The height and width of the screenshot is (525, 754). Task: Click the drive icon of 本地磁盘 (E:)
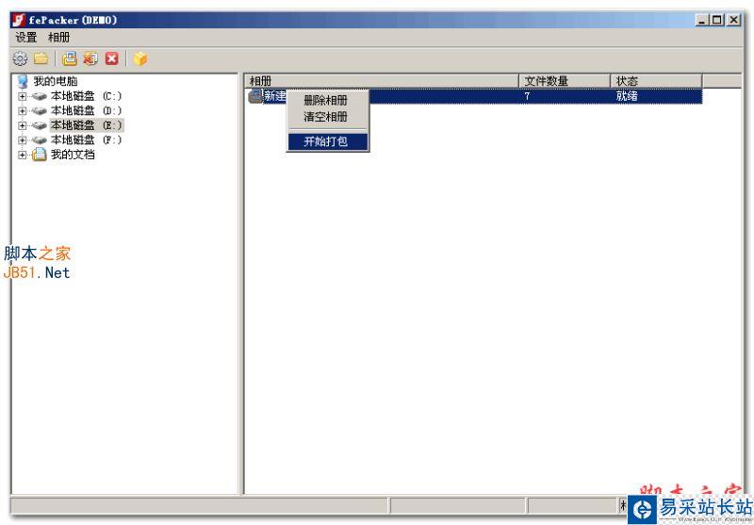click(x=39, y=125)
